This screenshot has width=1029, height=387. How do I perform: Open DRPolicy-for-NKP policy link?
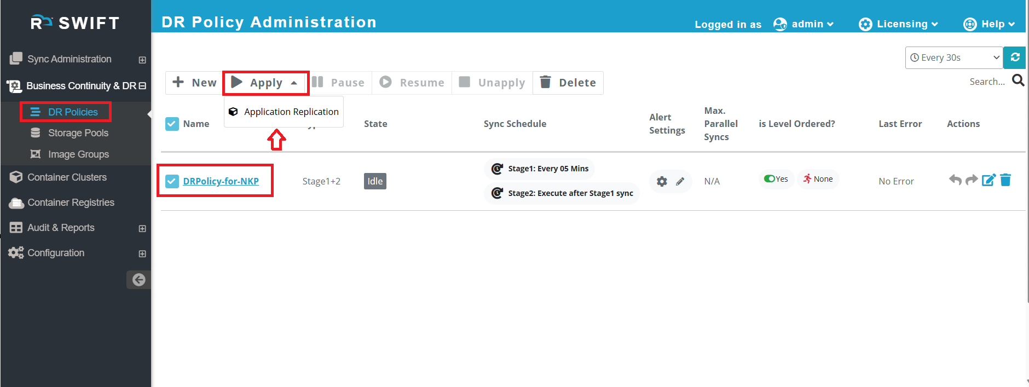tap(221, 181)
